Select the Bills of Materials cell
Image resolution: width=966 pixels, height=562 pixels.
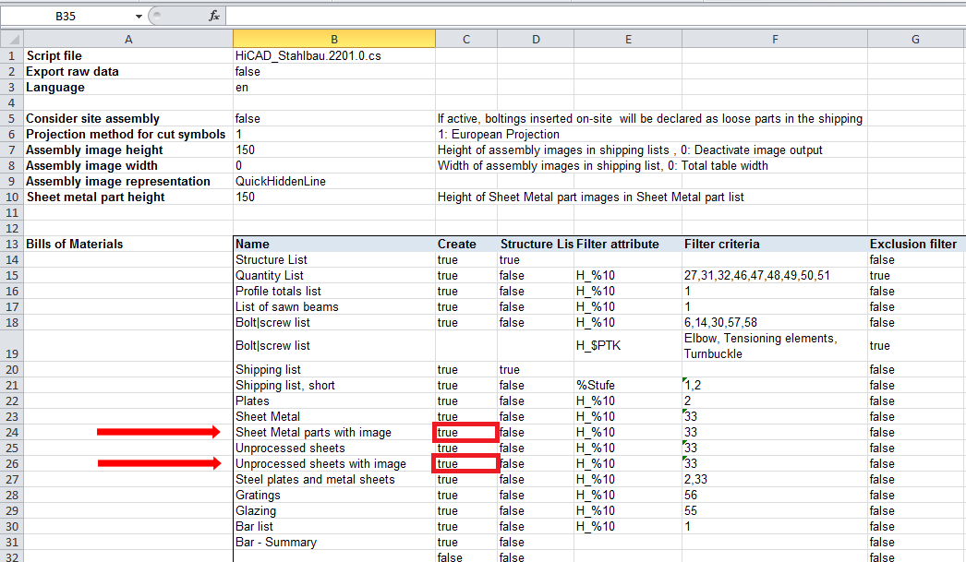(x=127, y=244)
